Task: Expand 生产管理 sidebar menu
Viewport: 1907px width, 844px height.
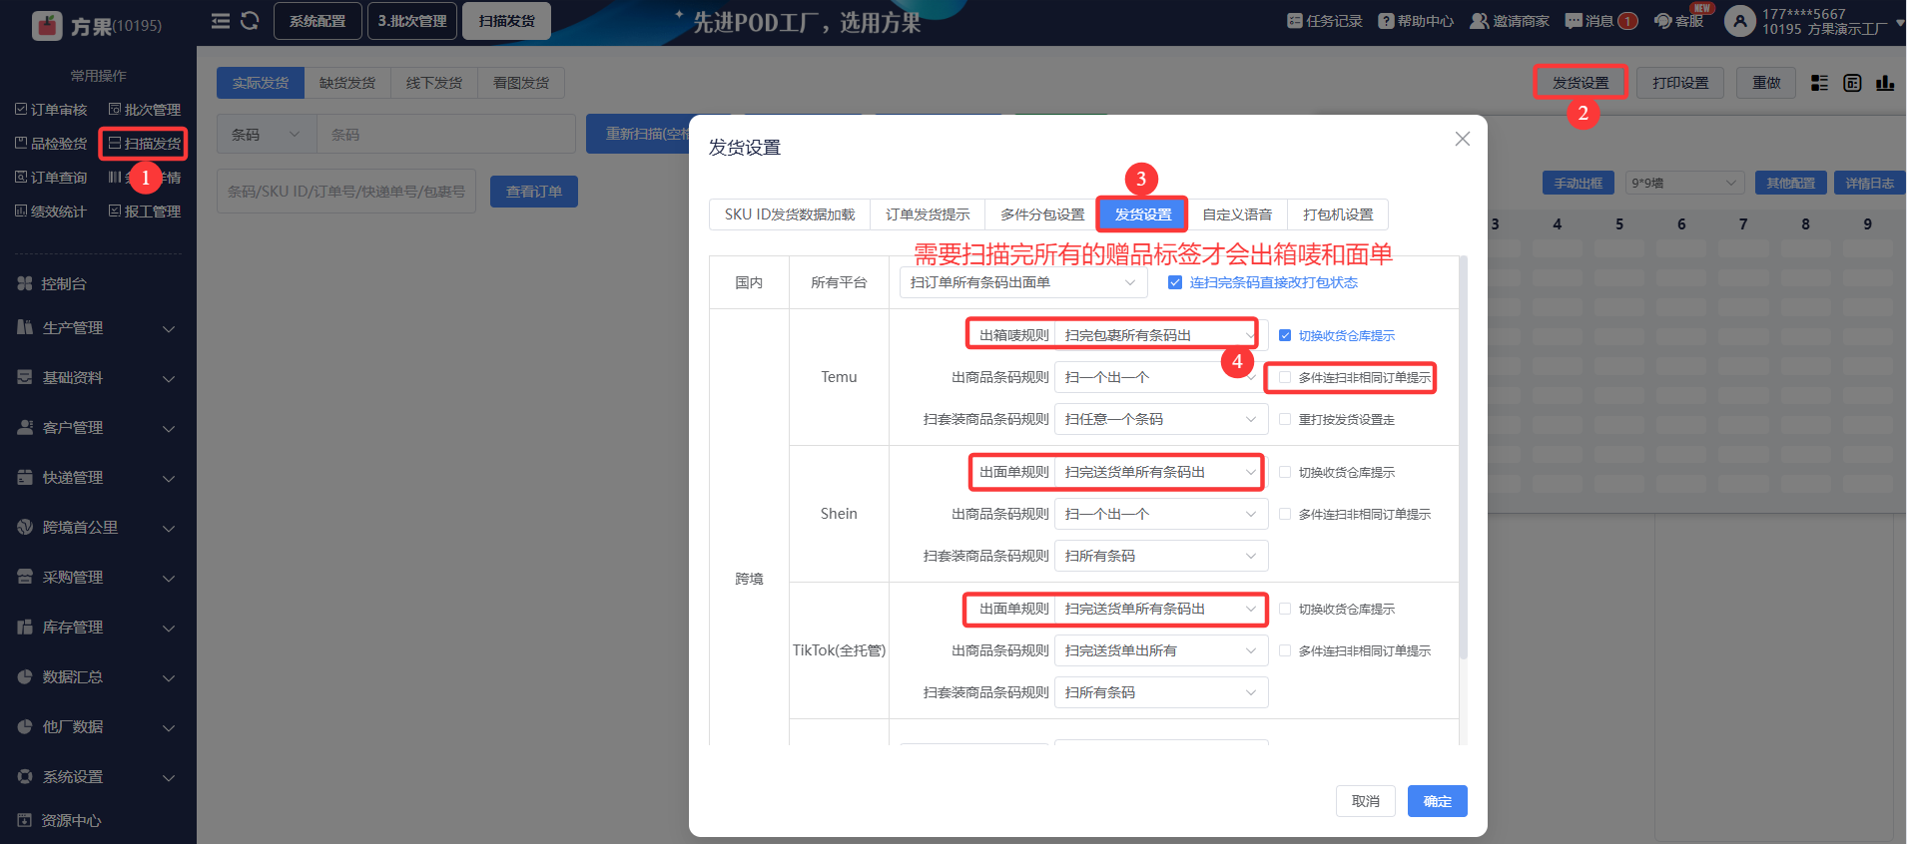Action: [x=98, y=328]
